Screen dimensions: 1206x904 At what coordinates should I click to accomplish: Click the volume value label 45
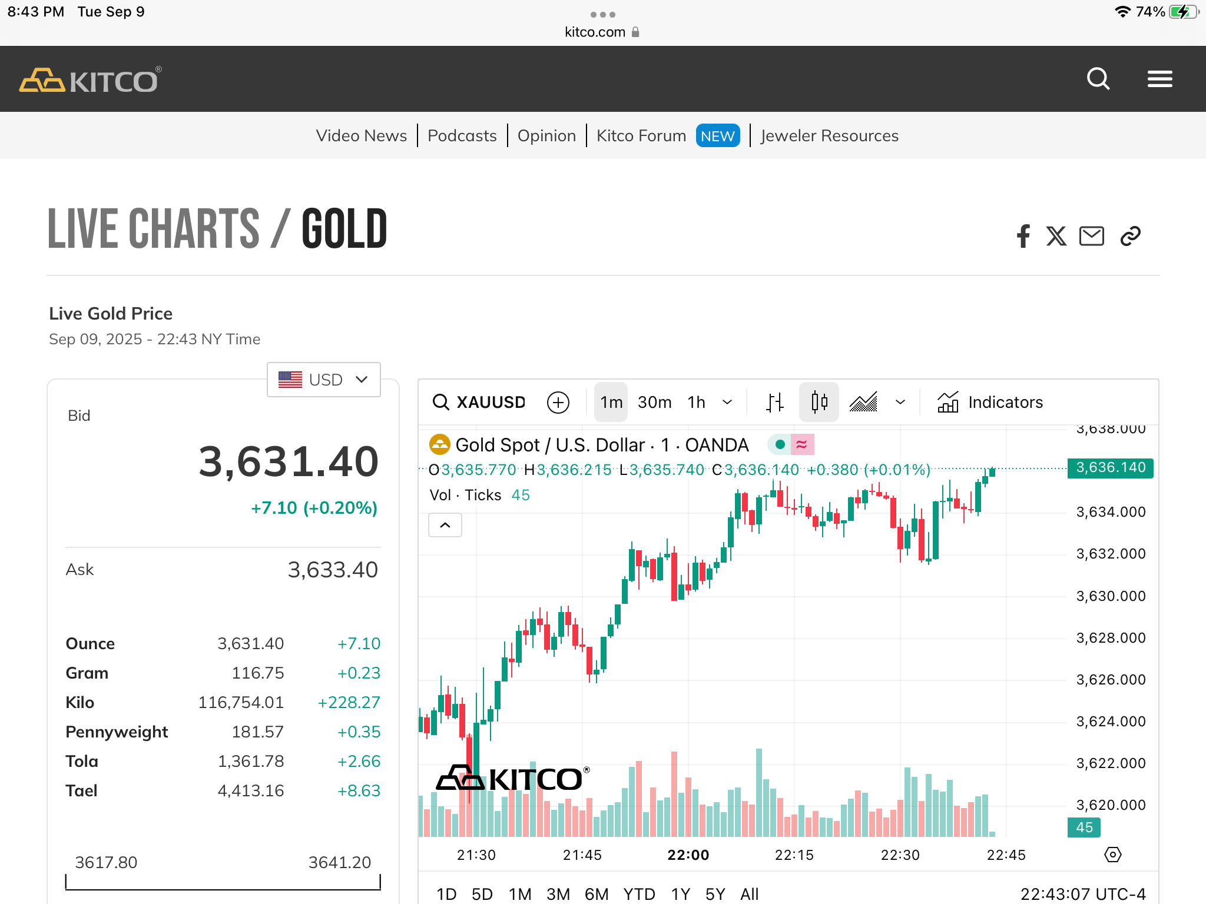click(x=1084, y=827)
